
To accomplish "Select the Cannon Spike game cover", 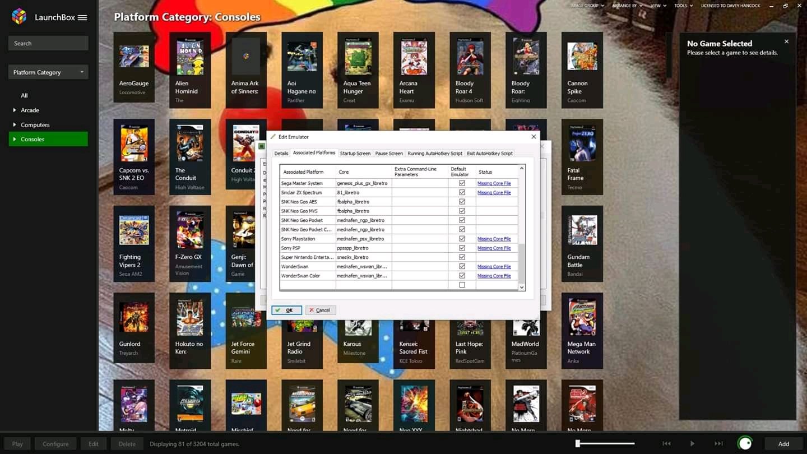I will click(582, 57).
